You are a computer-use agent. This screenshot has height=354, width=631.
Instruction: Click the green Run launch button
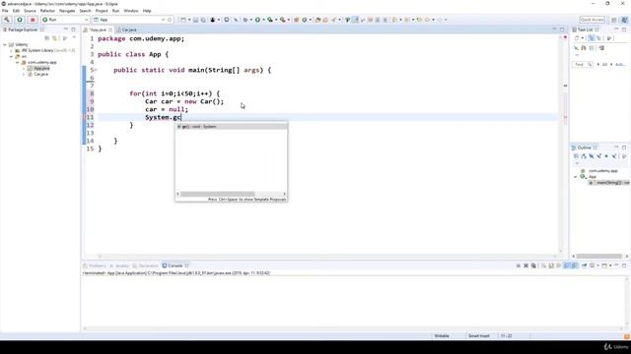point(20,20)
